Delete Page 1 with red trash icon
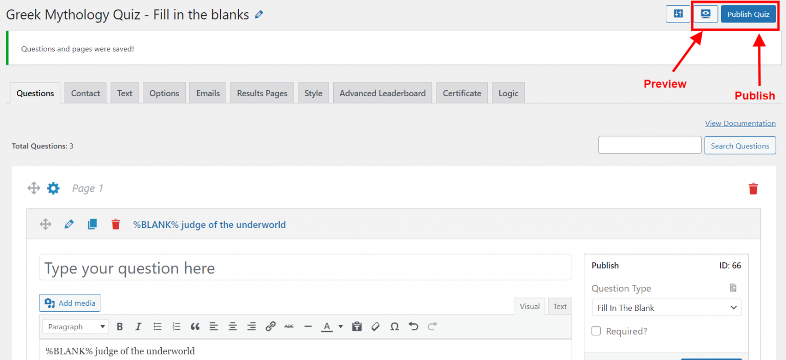 pos(753,188)
